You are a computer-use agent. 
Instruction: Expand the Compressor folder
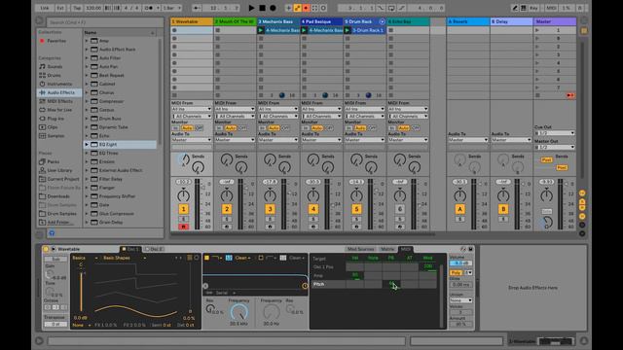(x=87, y=101)
